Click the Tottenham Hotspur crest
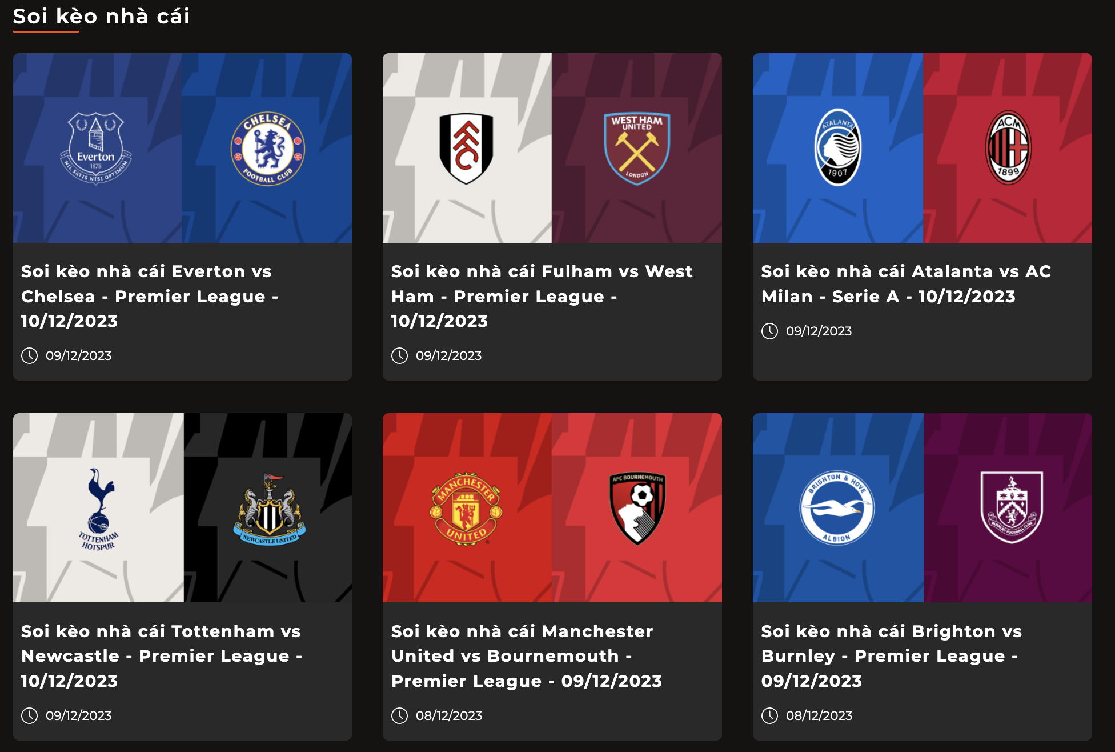Screen dimensions: 1115x752 (99, 509)
